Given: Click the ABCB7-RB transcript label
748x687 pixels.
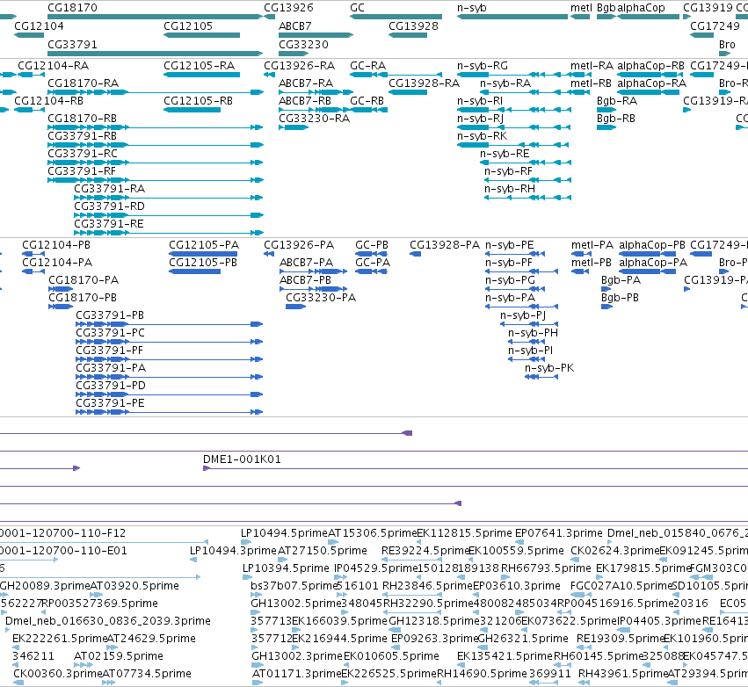Looking at the screenshot, I should coord(305,101).
